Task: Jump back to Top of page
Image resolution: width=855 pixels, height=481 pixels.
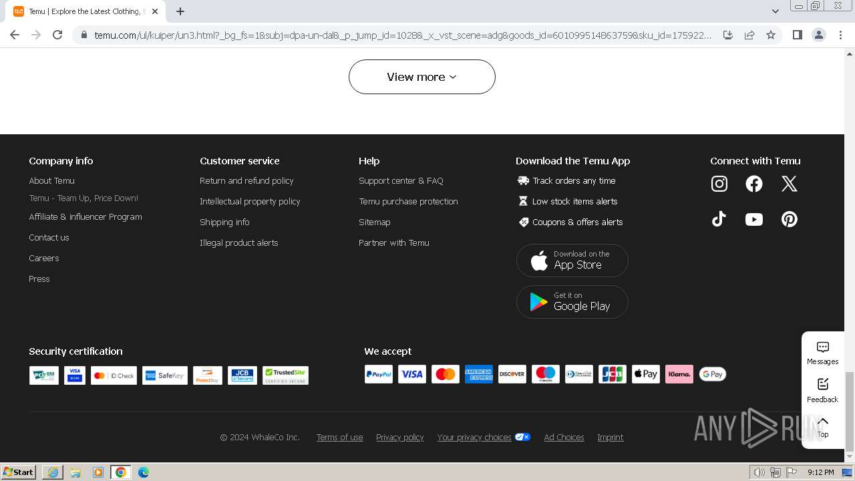Action: [x=823, y=426]
